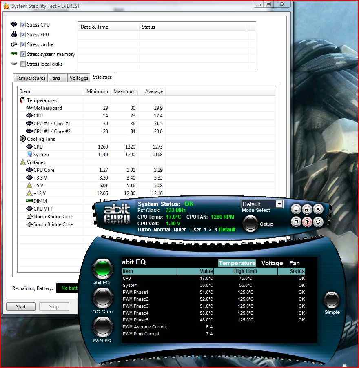Image resolution: width=359 pixels, height=368 pixels.
Task: Switch to the Temperatures tab in EVEREST
Action: point(31,78)
